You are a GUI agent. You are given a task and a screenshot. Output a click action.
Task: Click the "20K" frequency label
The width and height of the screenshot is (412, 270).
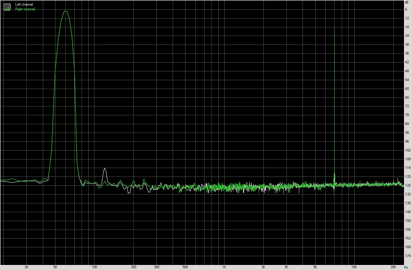pos(393,267)
